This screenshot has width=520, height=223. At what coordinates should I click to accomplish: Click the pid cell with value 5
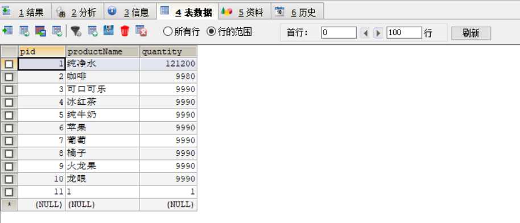click(42, 115)
